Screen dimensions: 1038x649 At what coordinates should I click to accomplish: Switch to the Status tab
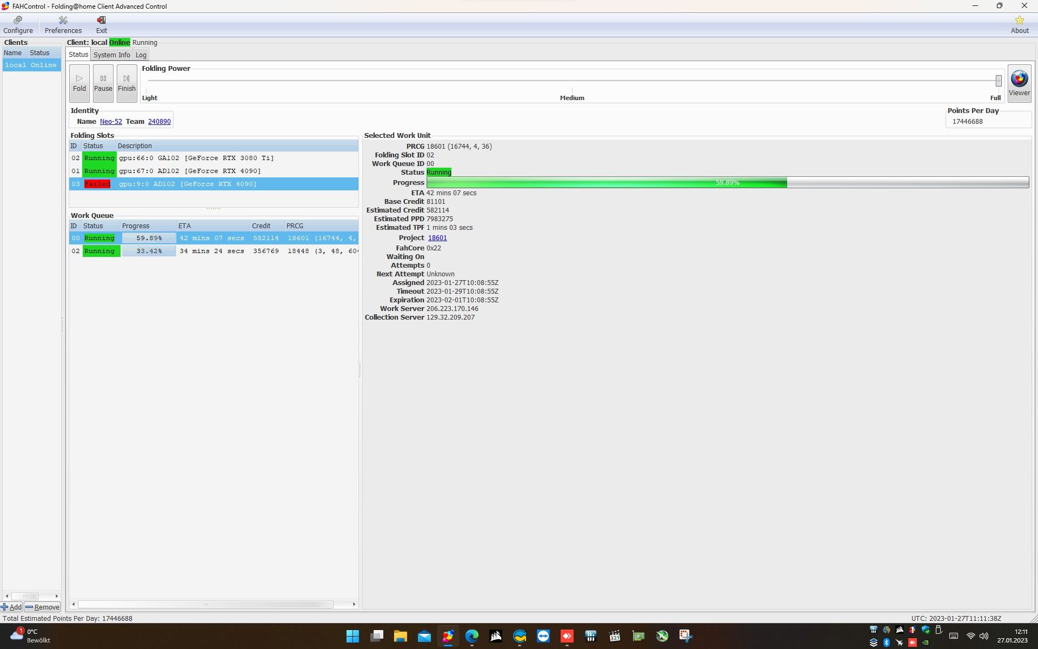[78, 55]
